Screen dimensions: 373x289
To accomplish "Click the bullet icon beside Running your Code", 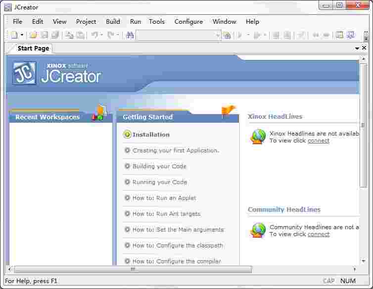I will pos(128,182).
